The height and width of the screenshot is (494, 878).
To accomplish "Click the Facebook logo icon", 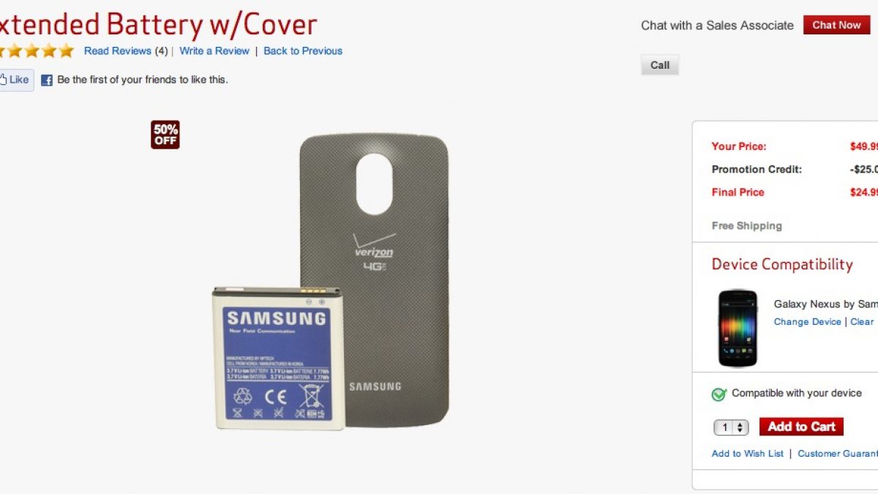I will 46,81.
